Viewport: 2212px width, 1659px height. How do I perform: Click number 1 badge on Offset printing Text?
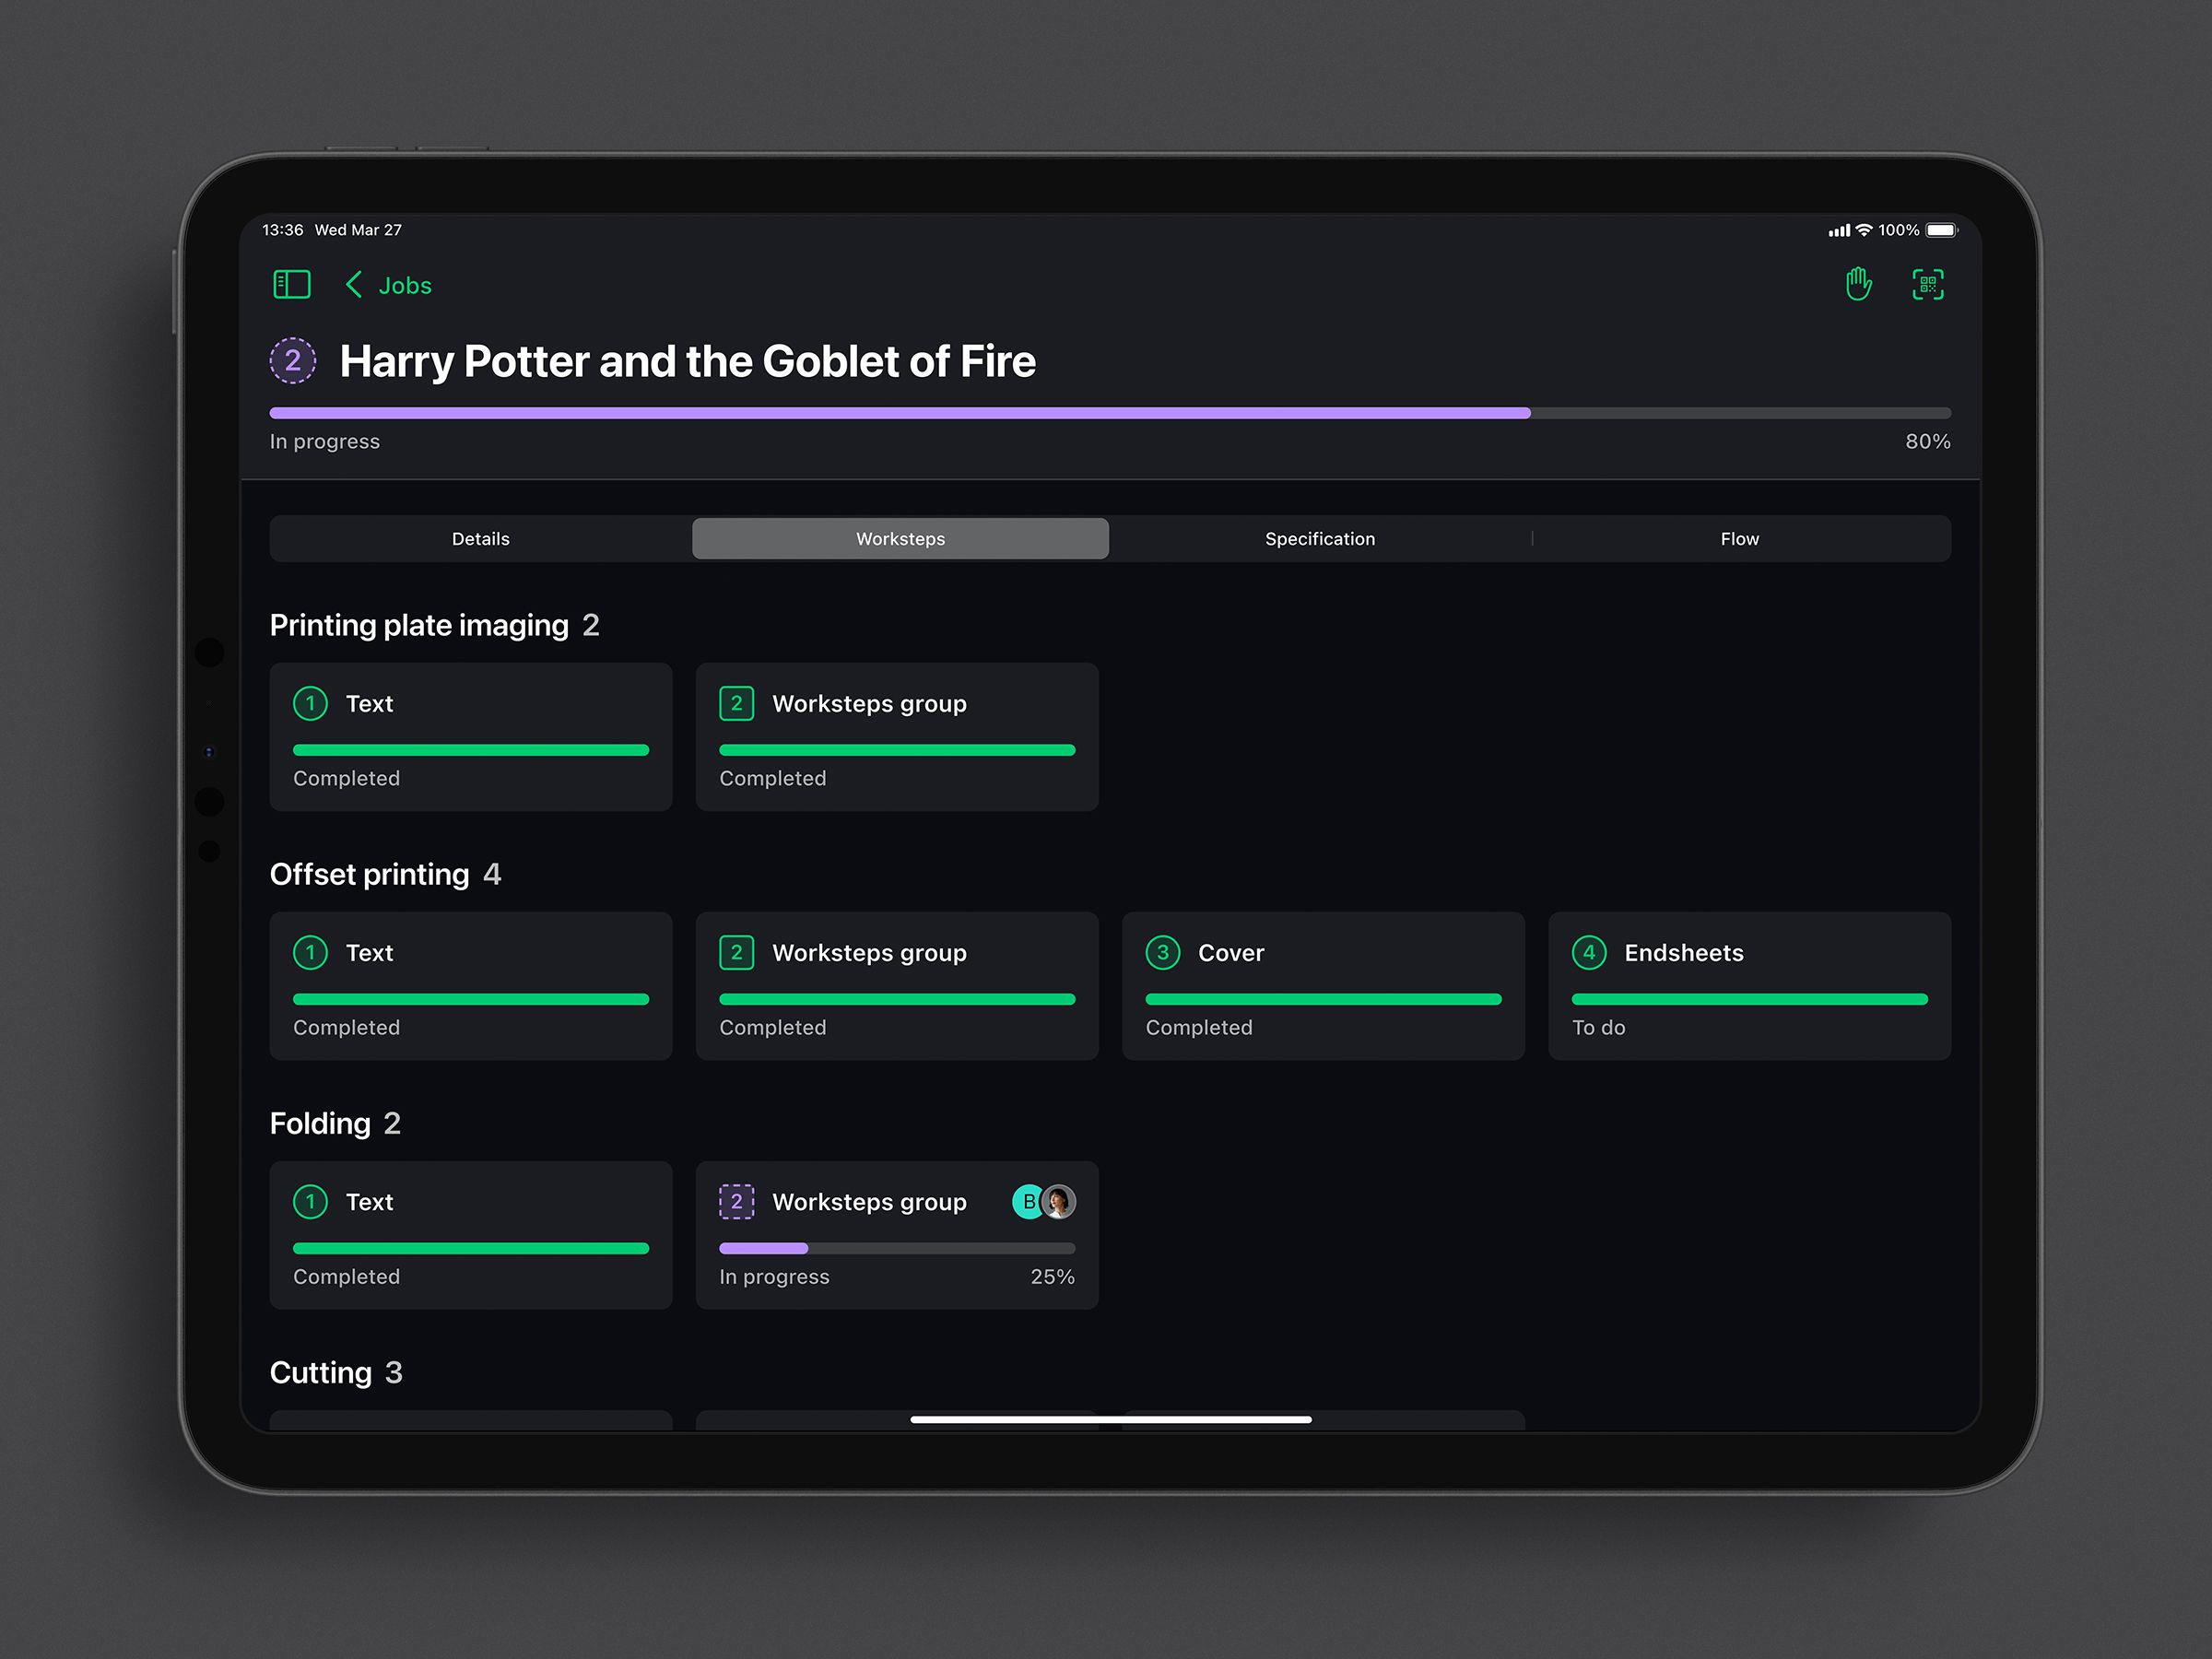[x=310, y=953]
